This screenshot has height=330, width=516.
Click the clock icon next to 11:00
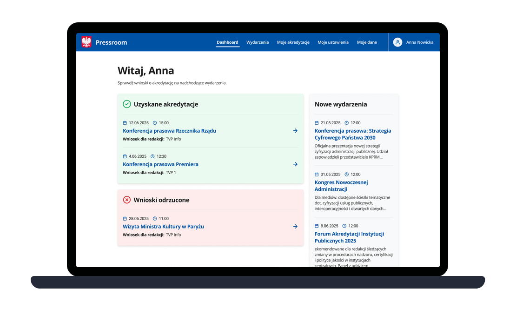coord(155,219)
